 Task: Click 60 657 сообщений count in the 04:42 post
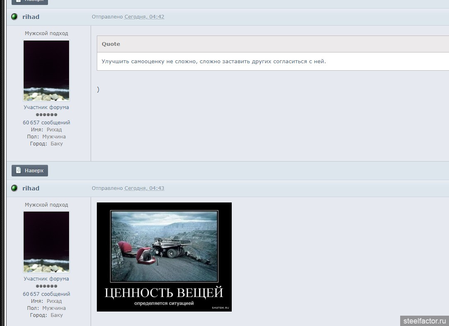(x=46, y=122)
